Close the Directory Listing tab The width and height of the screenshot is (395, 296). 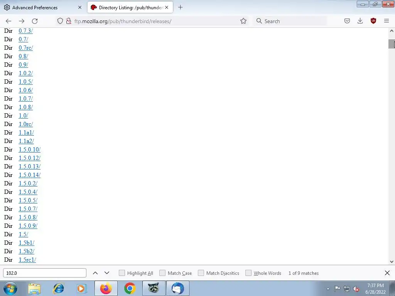click(x=167, y=7)
